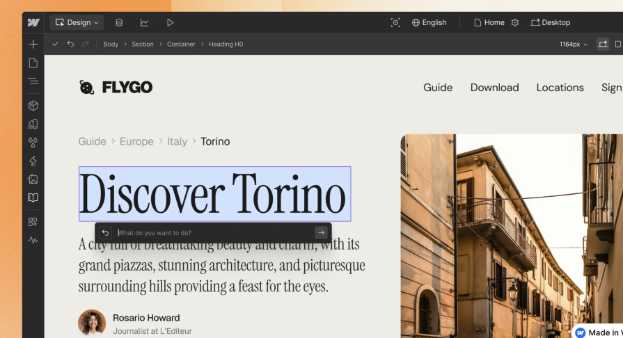Screen dimensions: 623x338
Task: Select Body in the breadcrumb bar
Action: [111, 44]
